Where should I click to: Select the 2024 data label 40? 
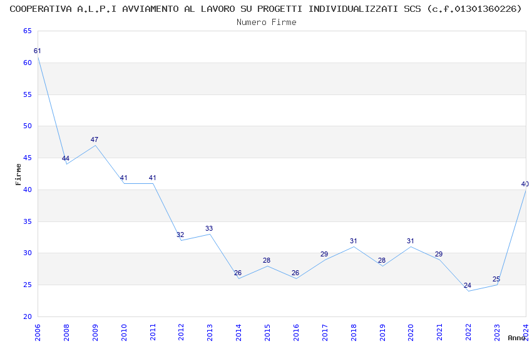coord(525,184)
